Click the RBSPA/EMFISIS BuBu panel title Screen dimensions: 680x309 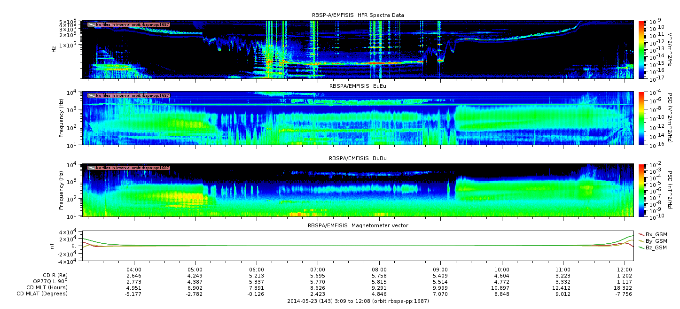pyautogui.click(x=358, y=159)
